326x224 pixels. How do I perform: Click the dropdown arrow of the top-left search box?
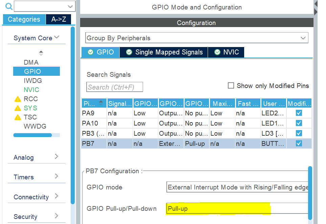tap(70, 6)
